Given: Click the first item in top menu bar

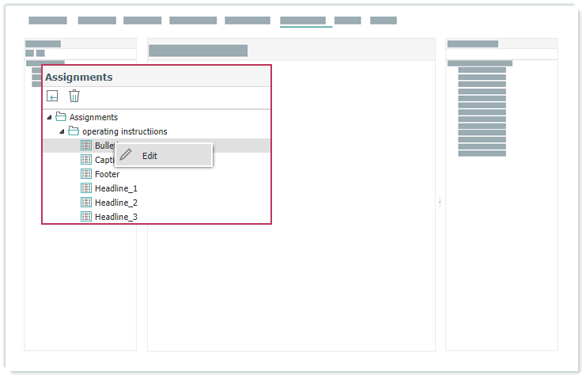Looking at the screenshot, I should pos(47,21).
